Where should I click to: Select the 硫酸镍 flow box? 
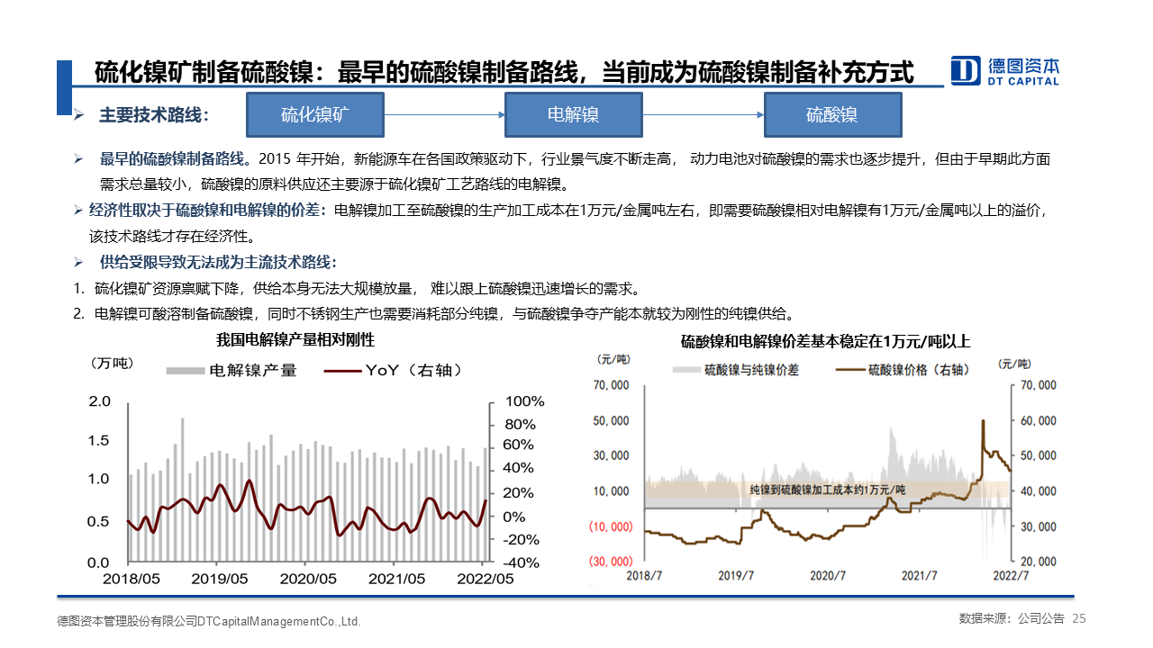click(x=832, y=114)
